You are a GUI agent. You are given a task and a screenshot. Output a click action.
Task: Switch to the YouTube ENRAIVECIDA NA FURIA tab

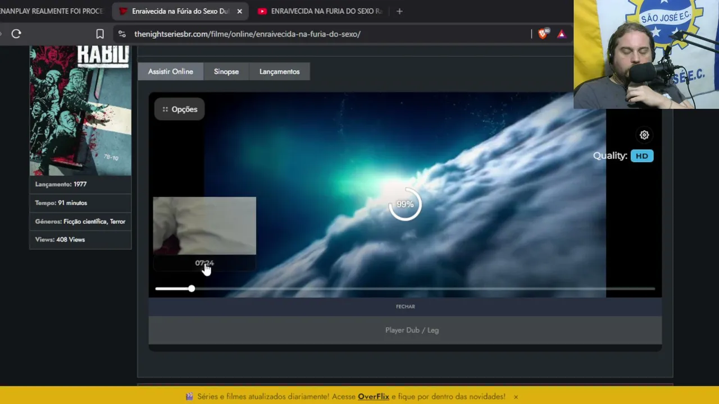(319, 11)
